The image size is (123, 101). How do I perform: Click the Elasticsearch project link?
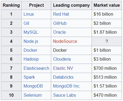pos(36,68)
